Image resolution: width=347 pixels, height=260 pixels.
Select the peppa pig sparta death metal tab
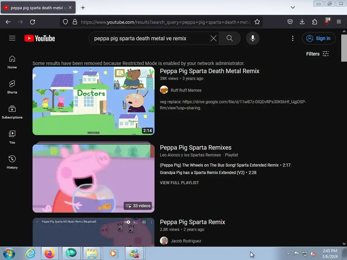38,8
